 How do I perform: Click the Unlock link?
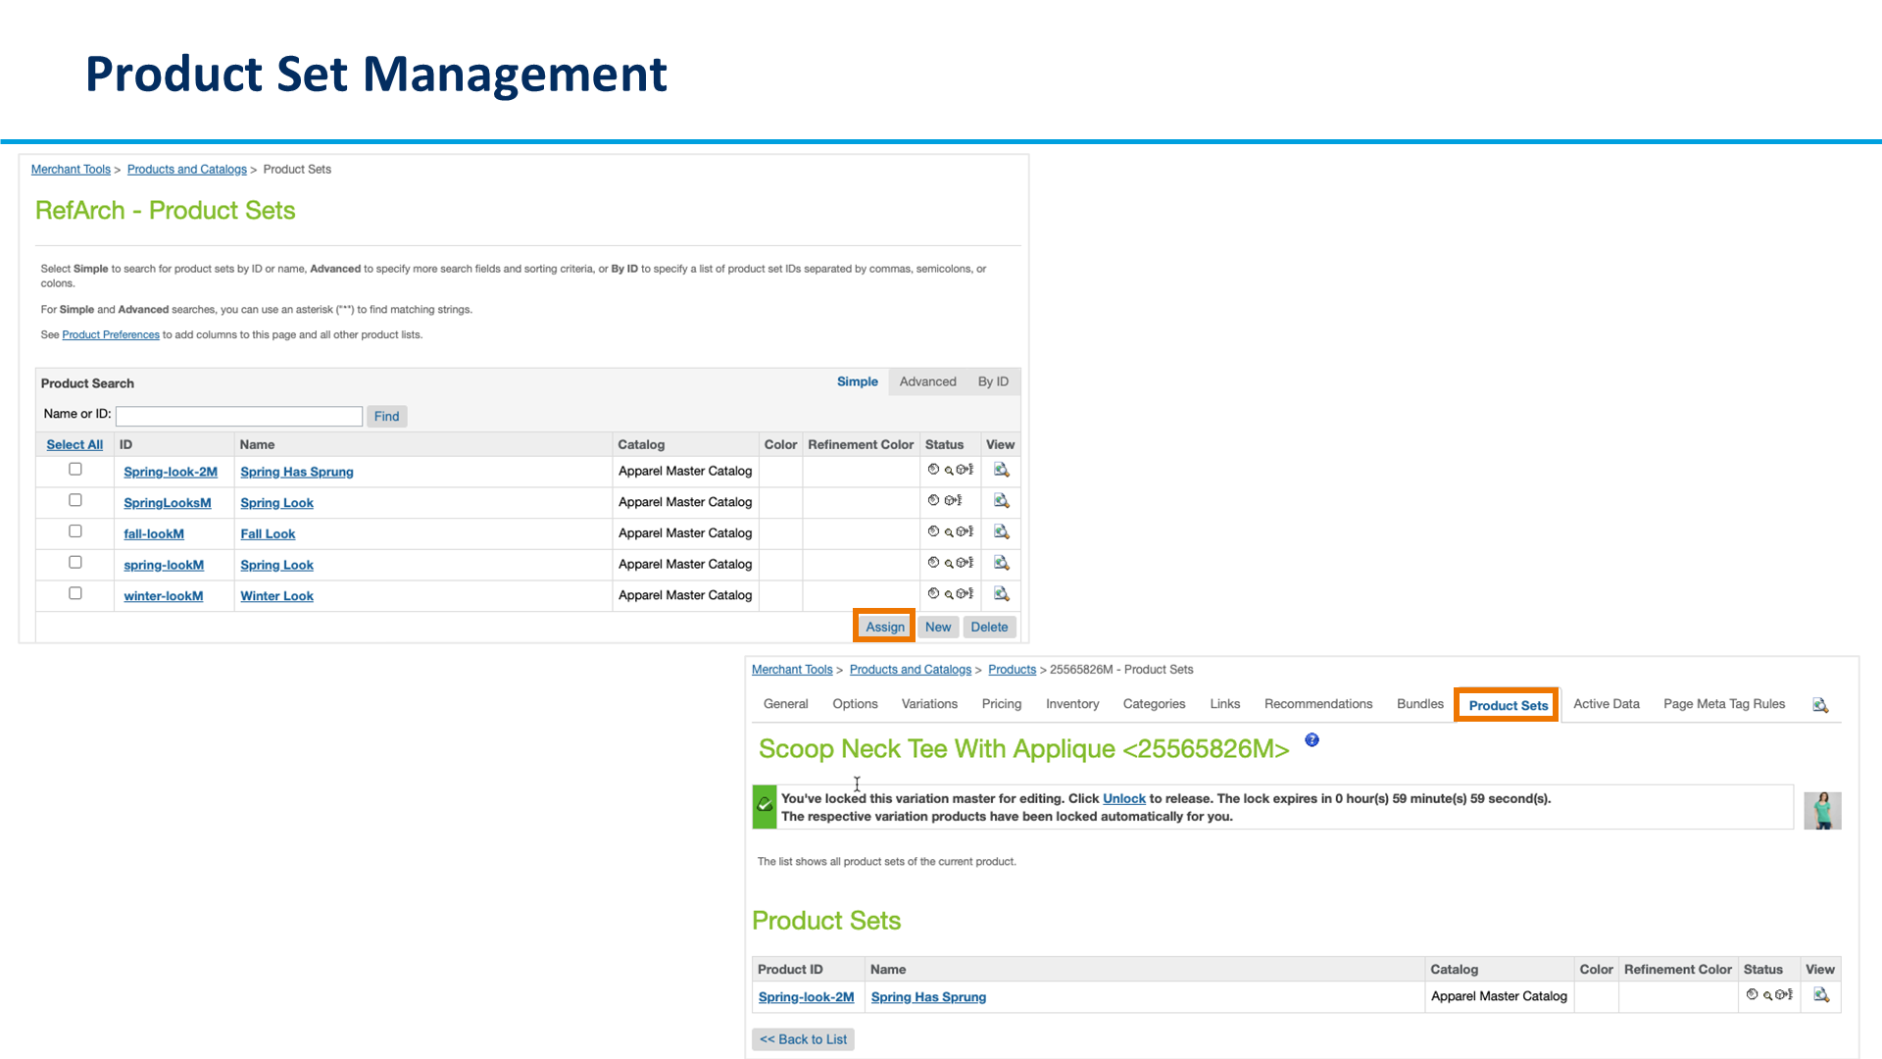point(1123,798)
